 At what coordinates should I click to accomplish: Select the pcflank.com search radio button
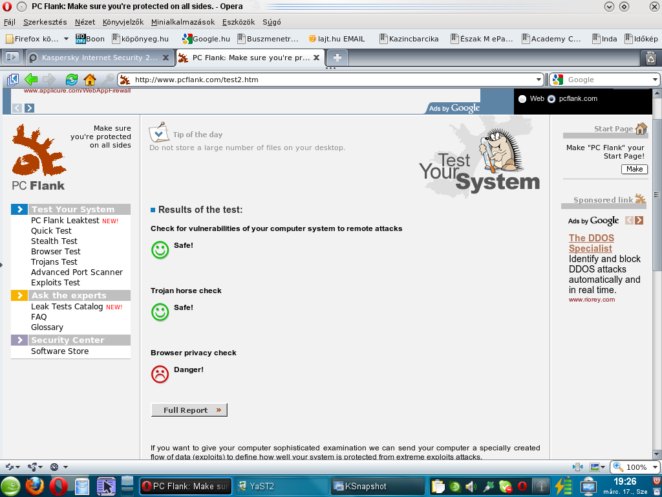(x=551, y=99)
